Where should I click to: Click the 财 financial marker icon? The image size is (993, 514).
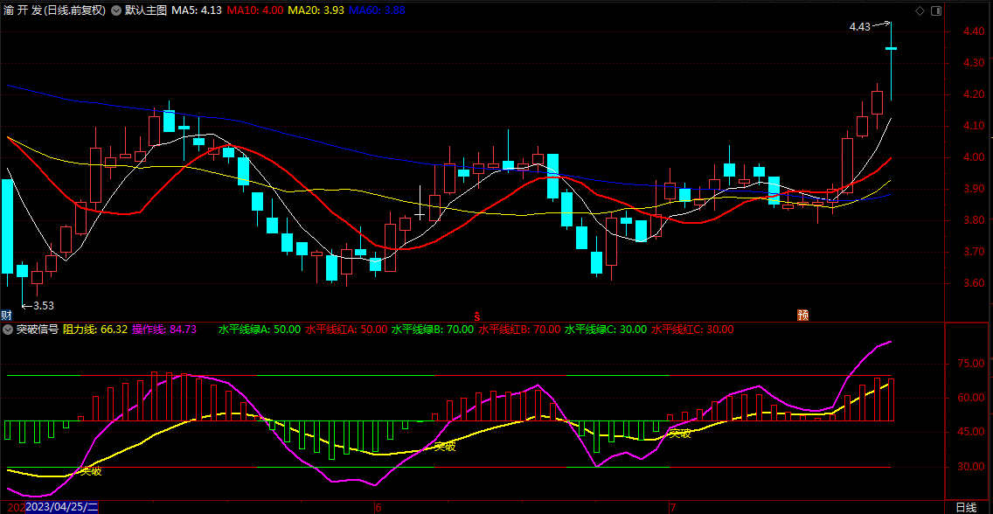(x=6, y=316)
